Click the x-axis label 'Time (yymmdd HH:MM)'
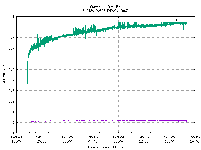This screenshot has width=201, height=150. click(x=105, y=147)
